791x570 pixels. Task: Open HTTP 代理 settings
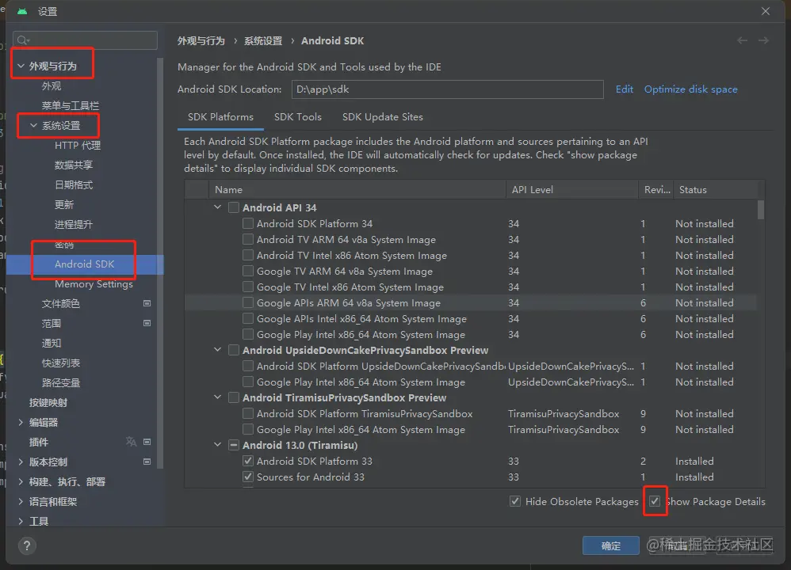point(78,145)
